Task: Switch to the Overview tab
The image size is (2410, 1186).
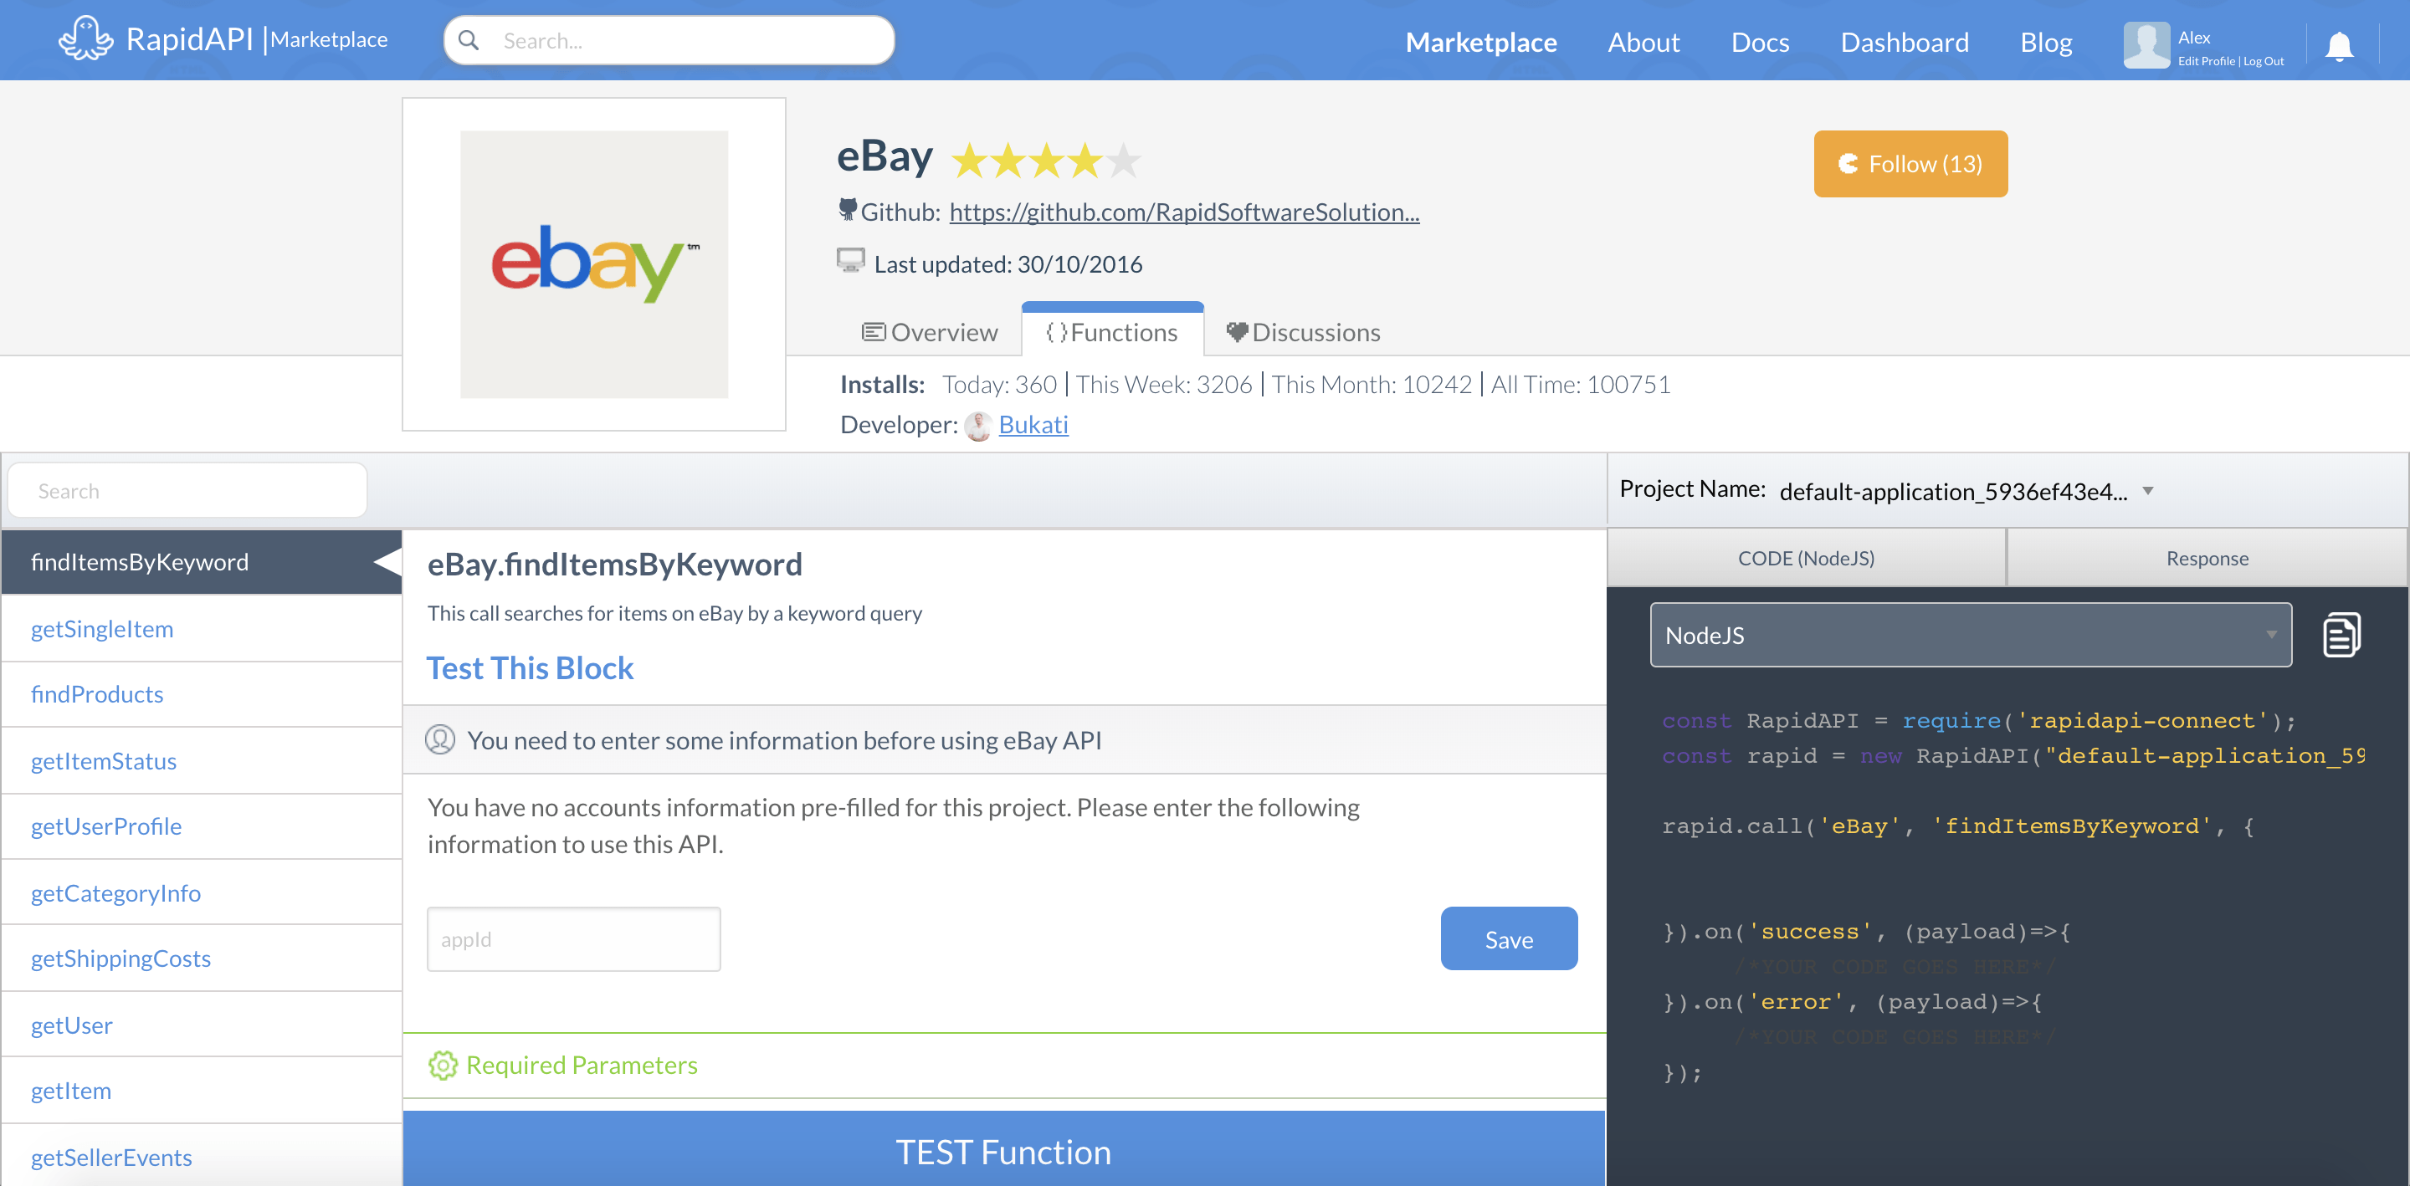Action: pyautogui.click(x=929, y=332)
